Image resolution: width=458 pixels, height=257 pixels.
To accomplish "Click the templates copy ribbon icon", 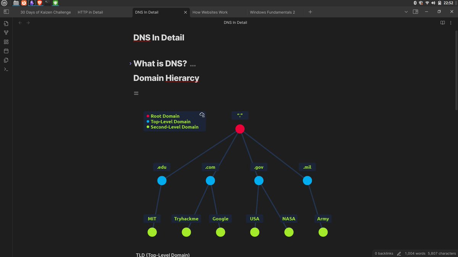I will coord(6,60).
